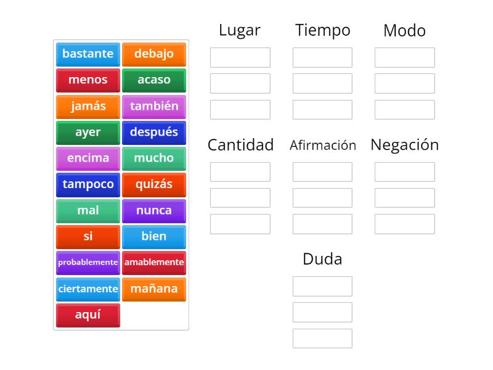Screen dimensions: 493x370
Task: Select the "ciertamente" word card
Action: tap(88, 289)
